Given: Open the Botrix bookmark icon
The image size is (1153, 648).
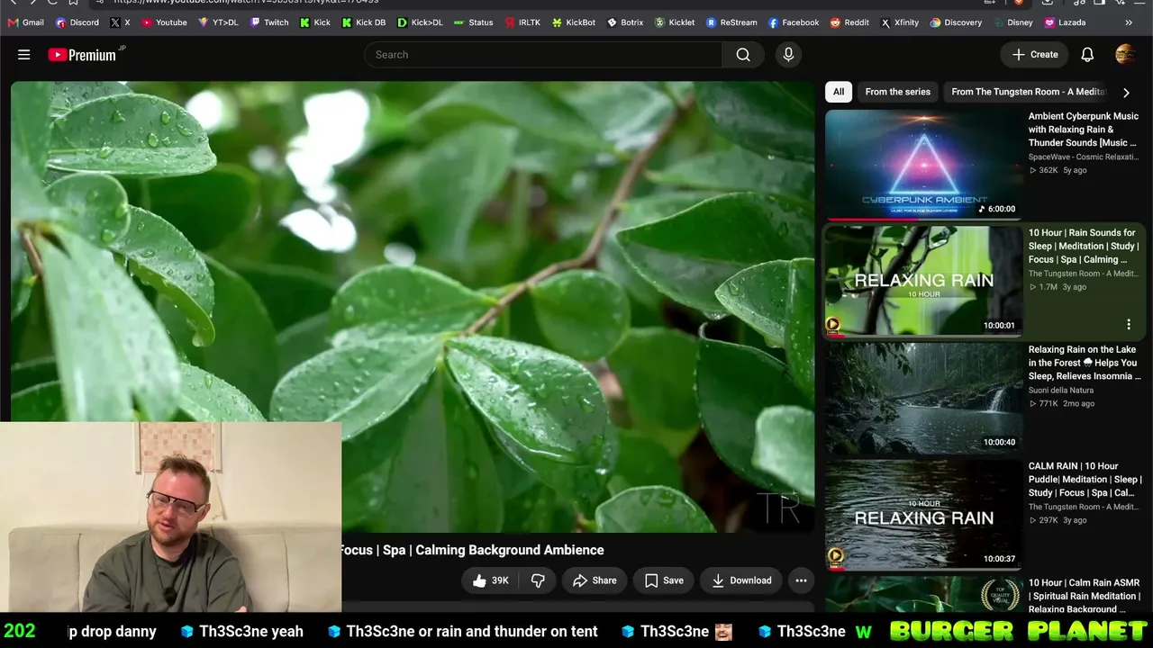Looking at the screenshot, I should click(x=612, y=22).
